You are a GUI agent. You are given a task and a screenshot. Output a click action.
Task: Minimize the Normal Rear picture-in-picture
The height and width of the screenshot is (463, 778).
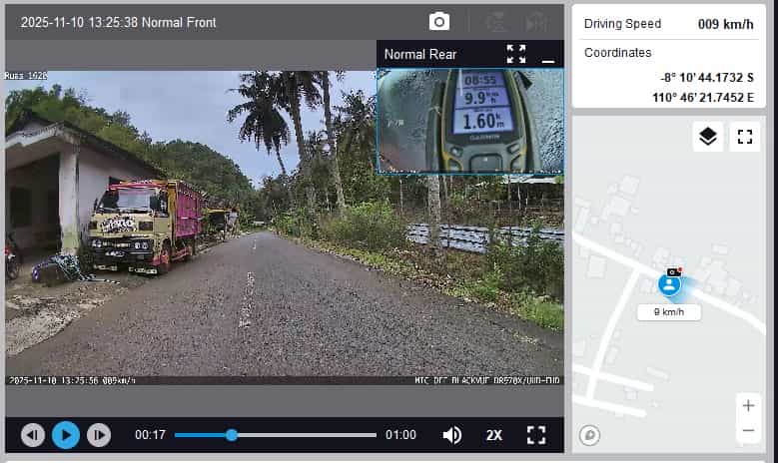(x=547, y=55)
